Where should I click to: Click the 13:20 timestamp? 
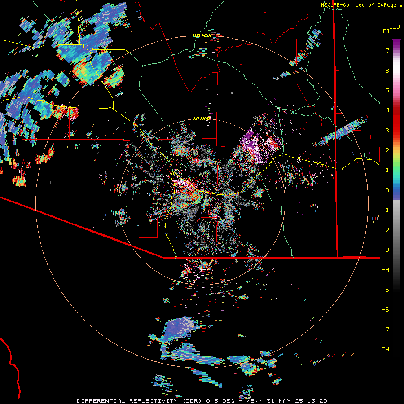click(x=318, y=401)
